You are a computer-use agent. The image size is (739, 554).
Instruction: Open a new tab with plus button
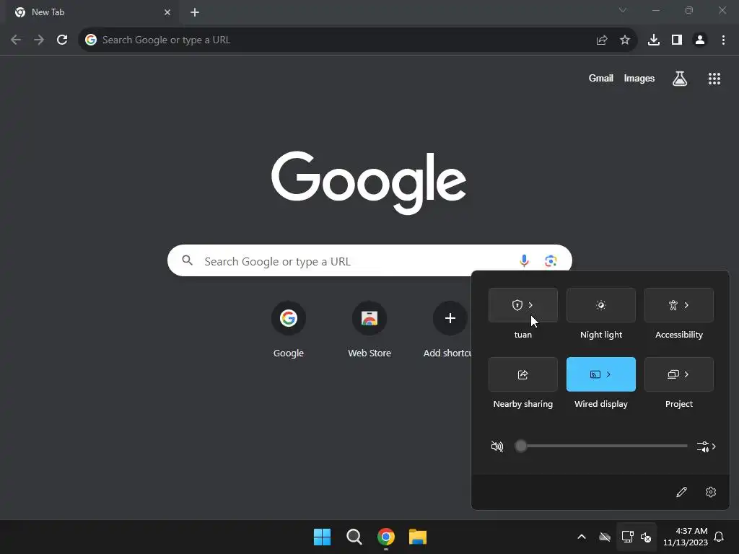click(195, 12)
